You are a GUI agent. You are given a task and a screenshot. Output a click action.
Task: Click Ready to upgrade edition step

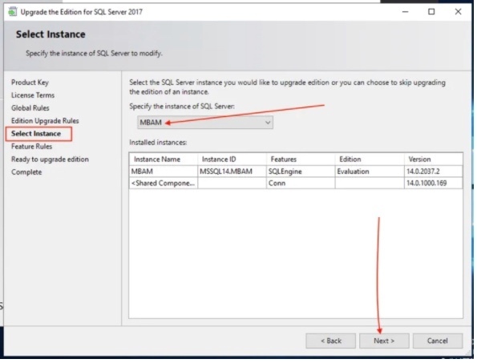click(50, 159)
